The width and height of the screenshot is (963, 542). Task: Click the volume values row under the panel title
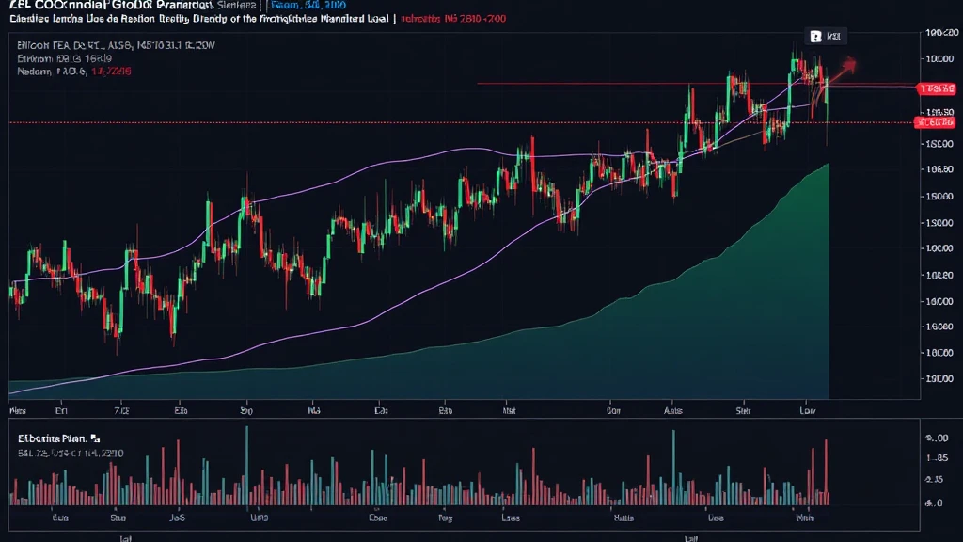[70, 454]
